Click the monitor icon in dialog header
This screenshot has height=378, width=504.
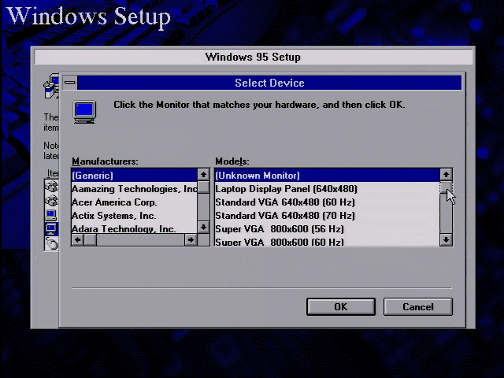84,112
